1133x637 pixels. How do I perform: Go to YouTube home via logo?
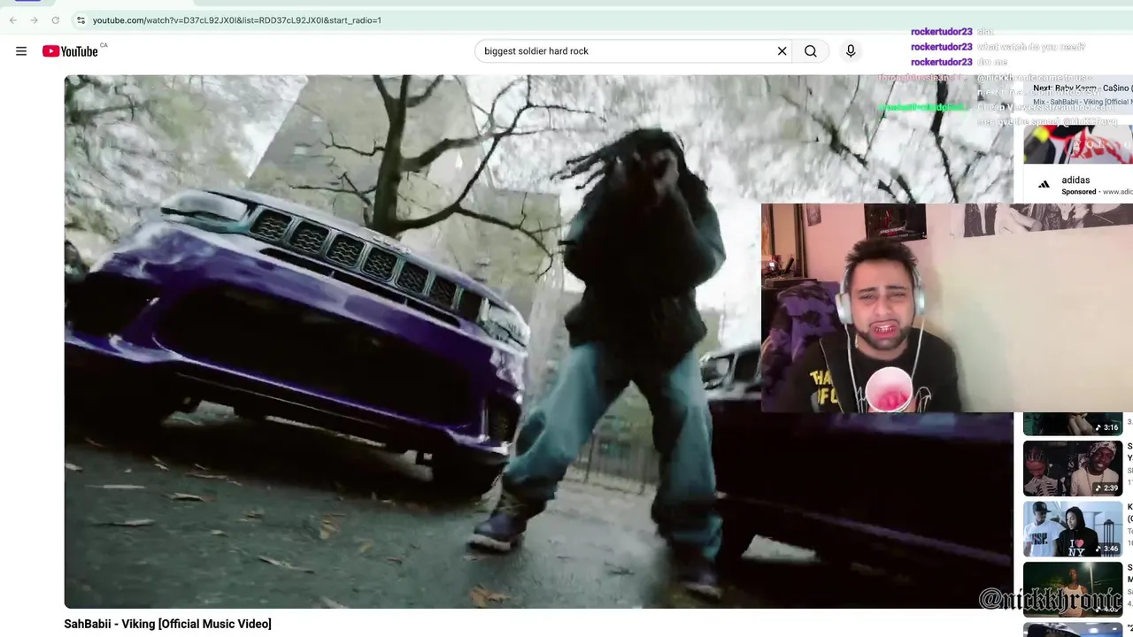70,51
